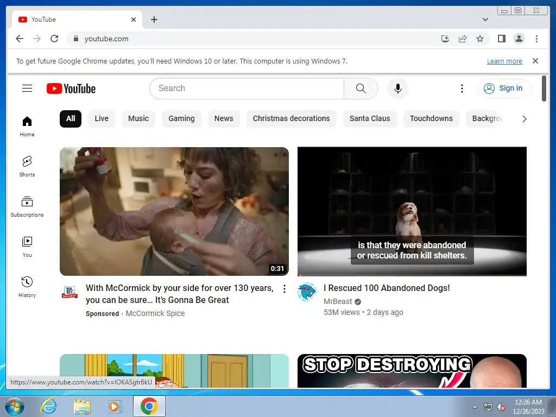Play the McCormick ad thumbnail
The height and width of the screenshot is (417, 556).
pos(174,211)
